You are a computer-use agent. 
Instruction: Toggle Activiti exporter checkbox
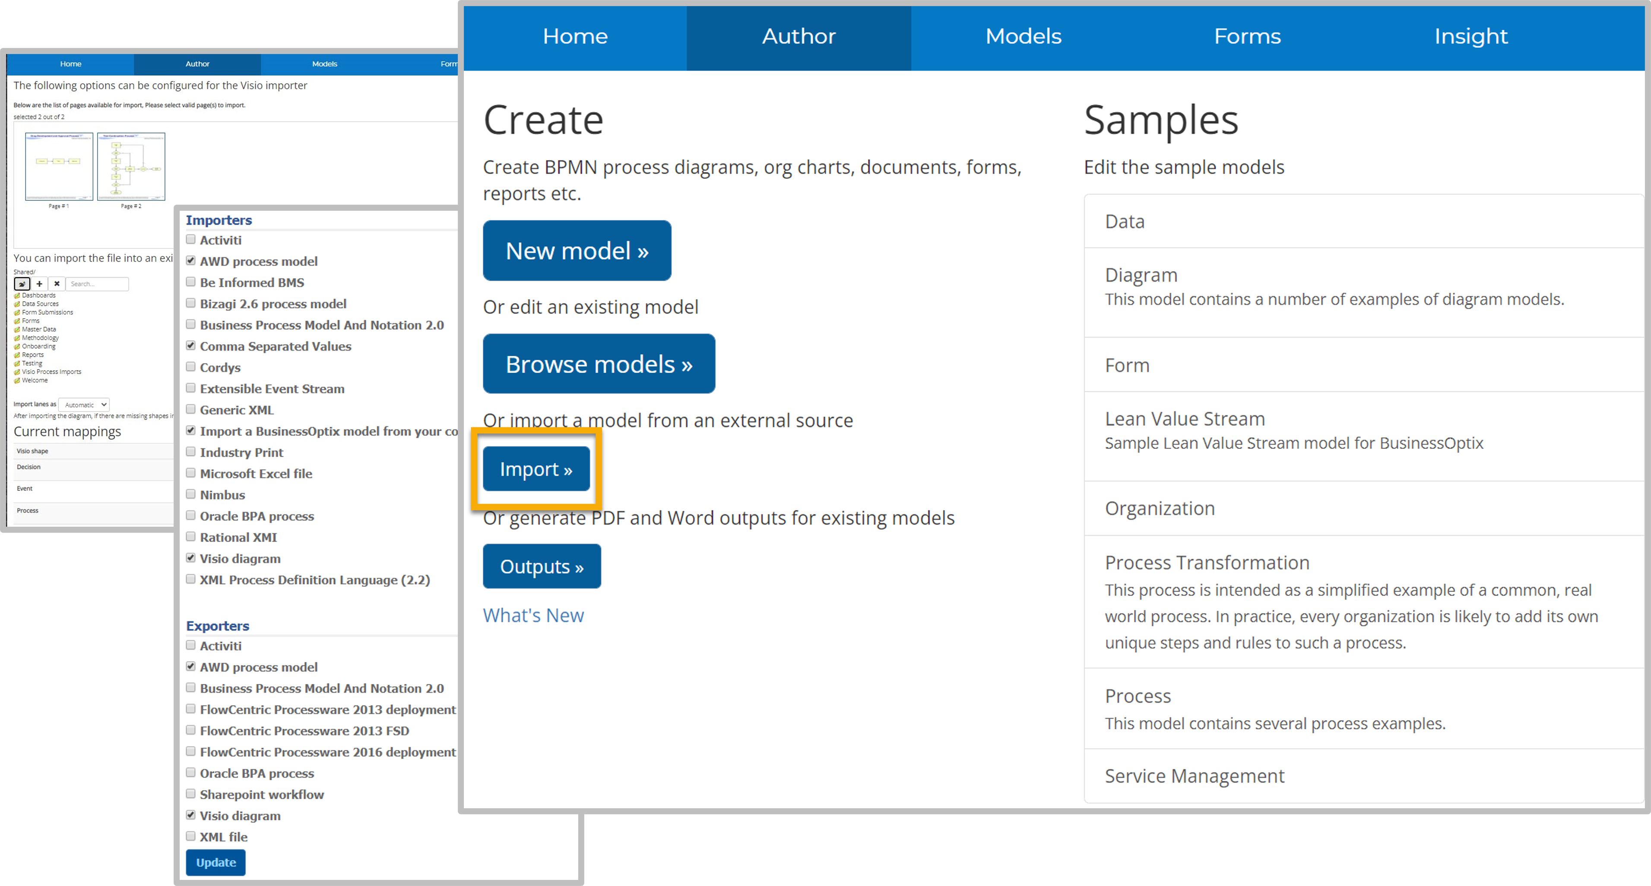[x=190, y=645]
